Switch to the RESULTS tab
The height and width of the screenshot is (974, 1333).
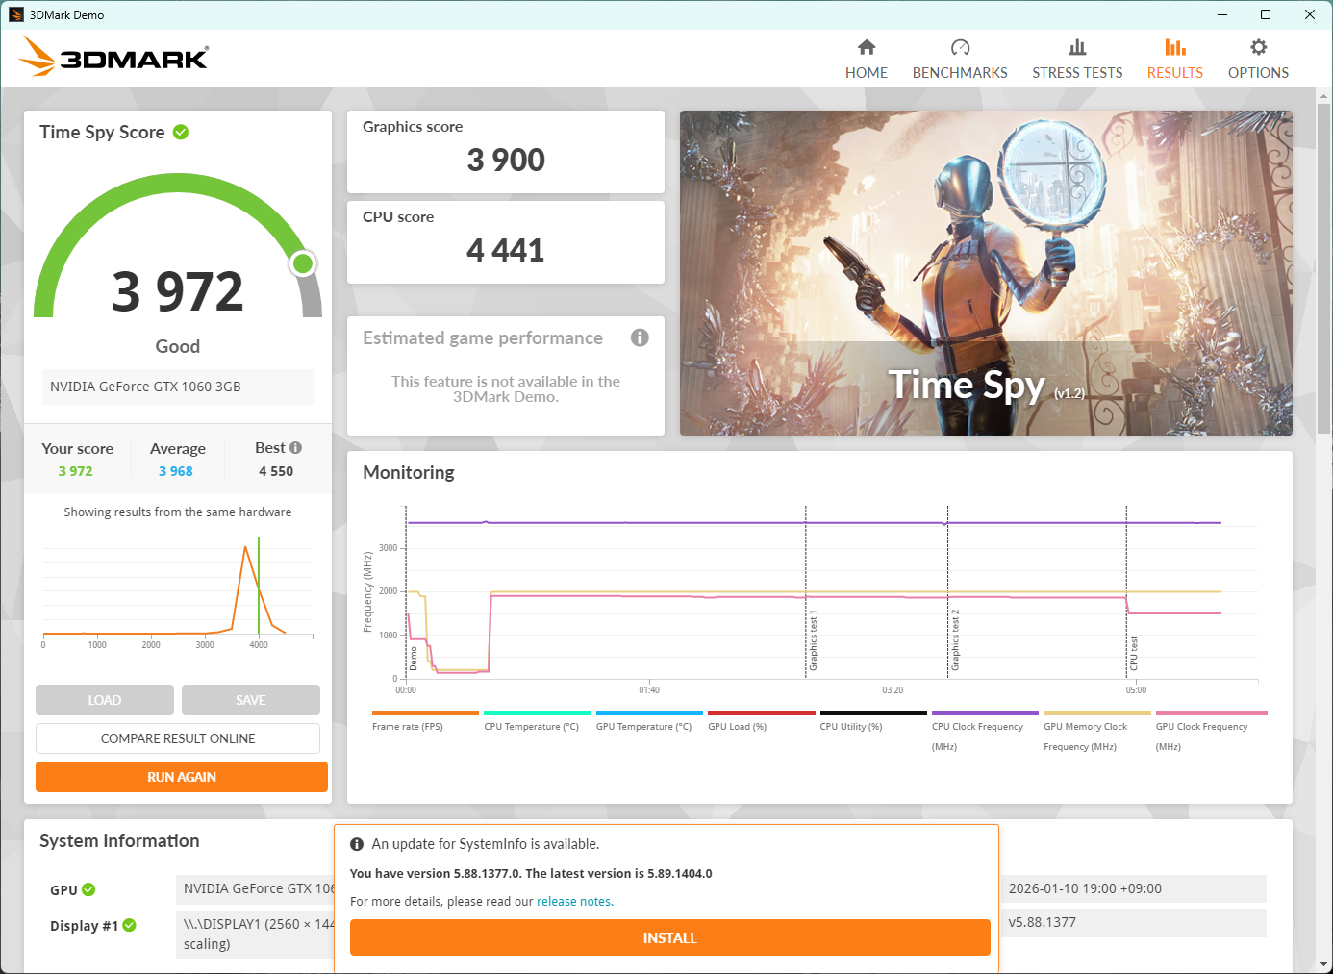coord(1174,60)
